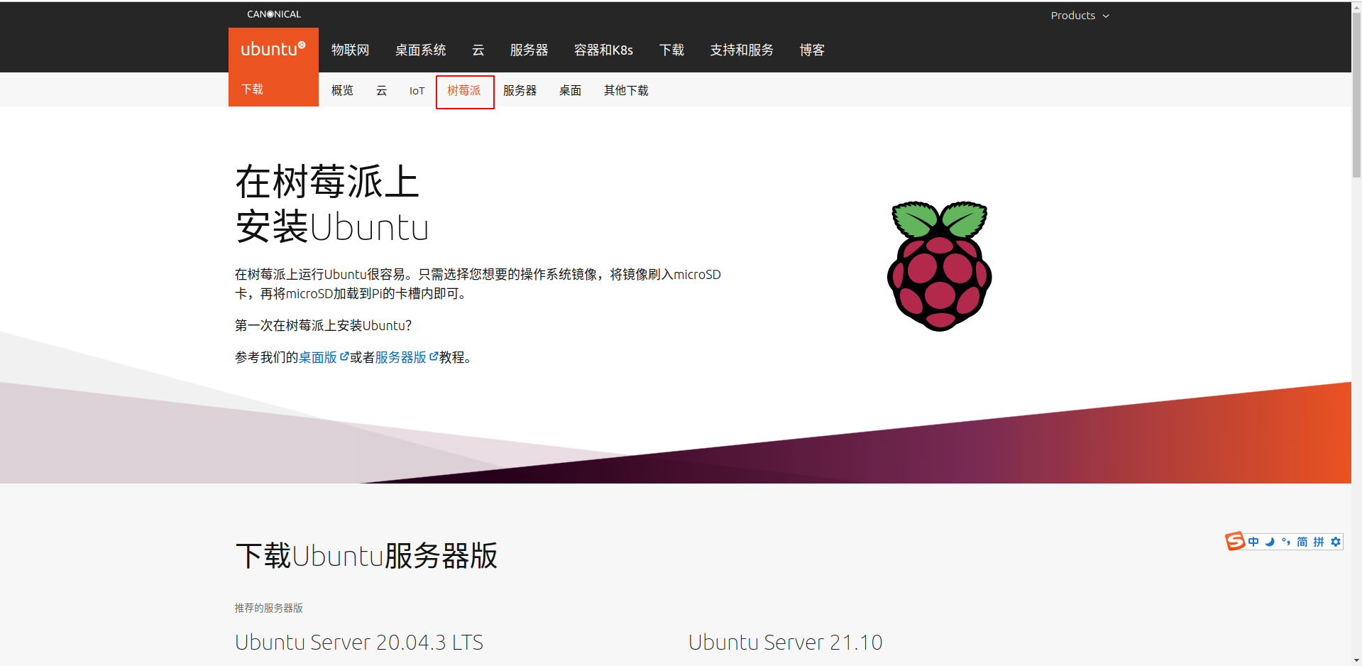Switch to the 树莓派 tab
Viewport: 1362px width, 666px height.
(464, 91)
